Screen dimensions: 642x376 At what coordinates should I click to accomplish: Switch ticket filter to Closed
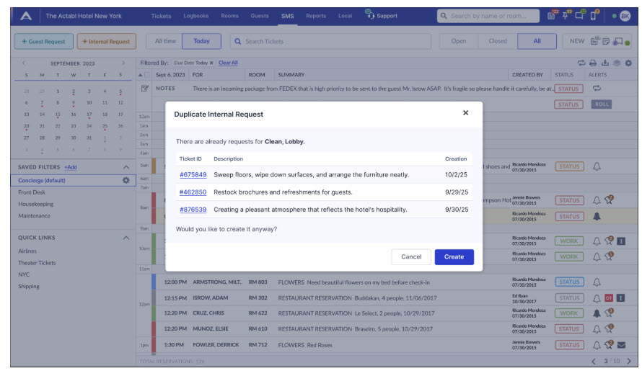pyautogui.click(x=498, y=41)
